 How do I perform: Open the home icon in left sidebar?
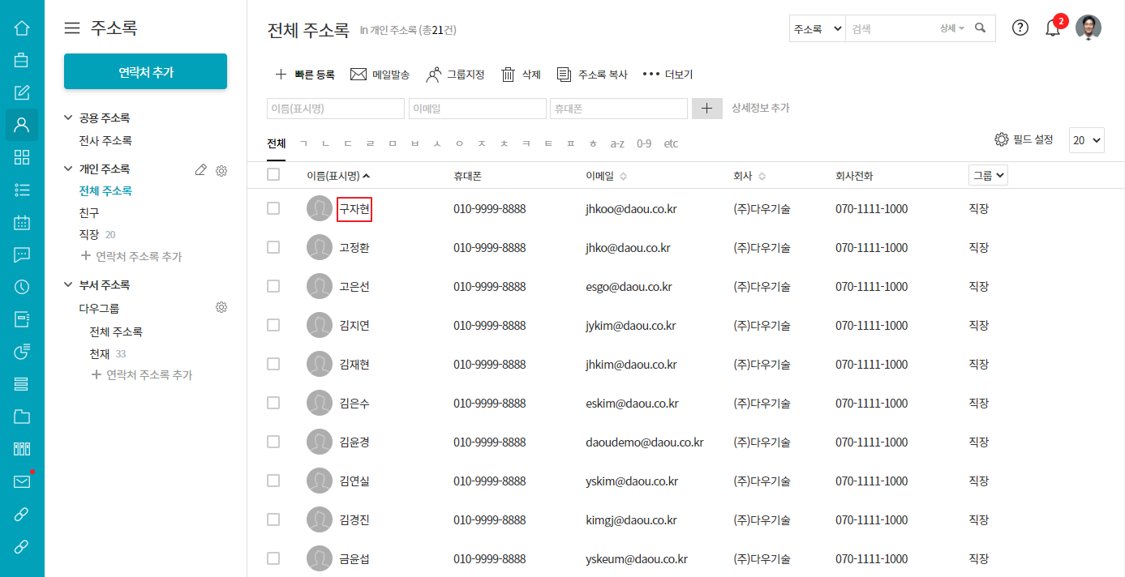pos(22,28)
